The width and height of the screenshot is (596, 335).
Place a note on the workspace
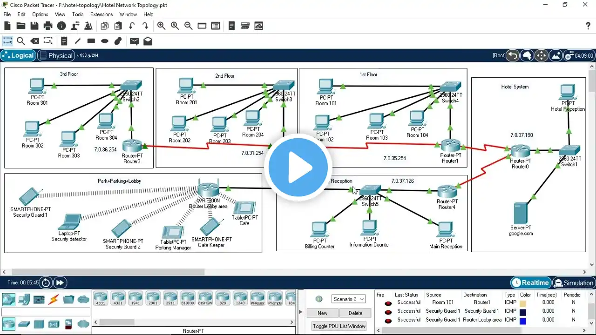tap(64, 41)
